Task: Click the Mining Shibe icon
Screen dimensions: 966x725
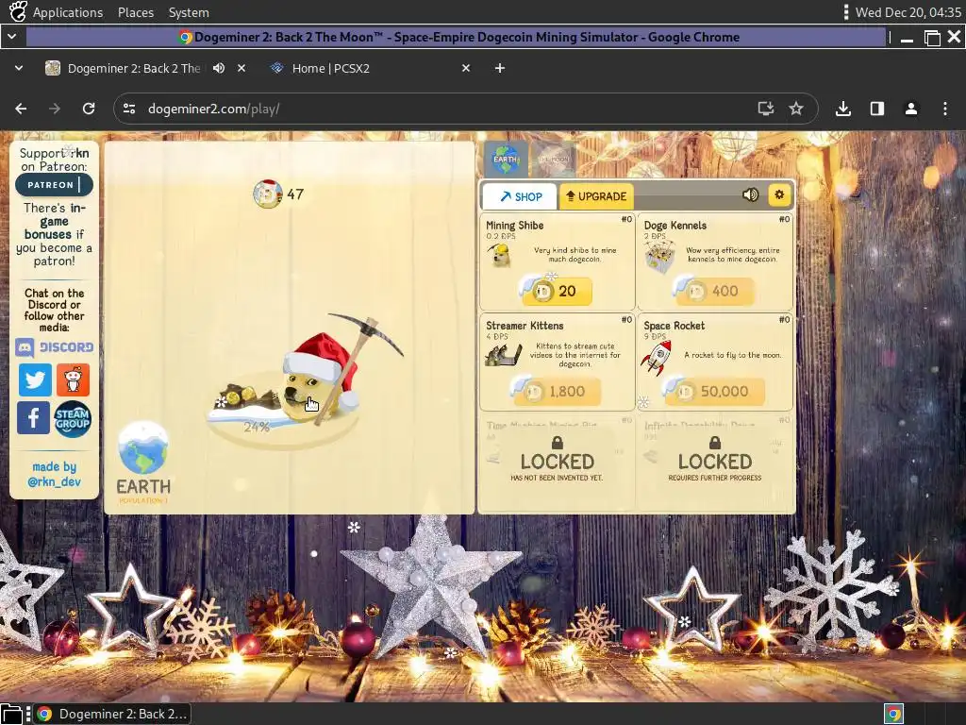Action: 500,255
